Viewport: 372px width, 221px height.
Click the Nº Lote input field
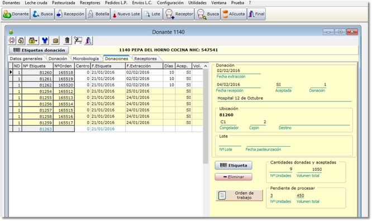click(230, 143)
